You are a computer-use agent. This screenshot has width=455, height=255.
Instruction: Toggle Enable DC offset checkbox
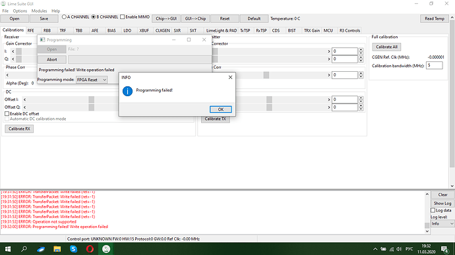coord(7,114)
